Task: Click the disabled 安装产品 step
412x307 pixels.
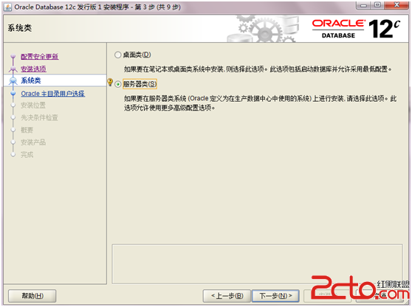Action: [33, 142]
